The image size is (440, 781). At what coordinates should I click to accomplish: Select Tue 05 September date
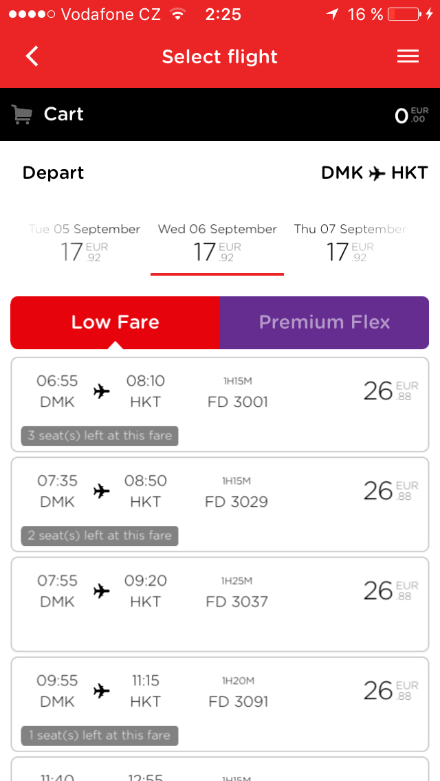click(x=84, y=243)
